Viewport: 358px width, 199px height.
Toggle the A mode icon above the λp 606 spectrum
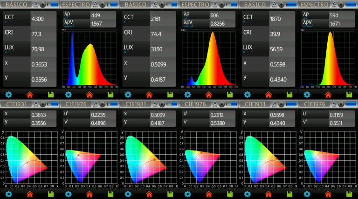pyautogui.click(x=215, y=5)
